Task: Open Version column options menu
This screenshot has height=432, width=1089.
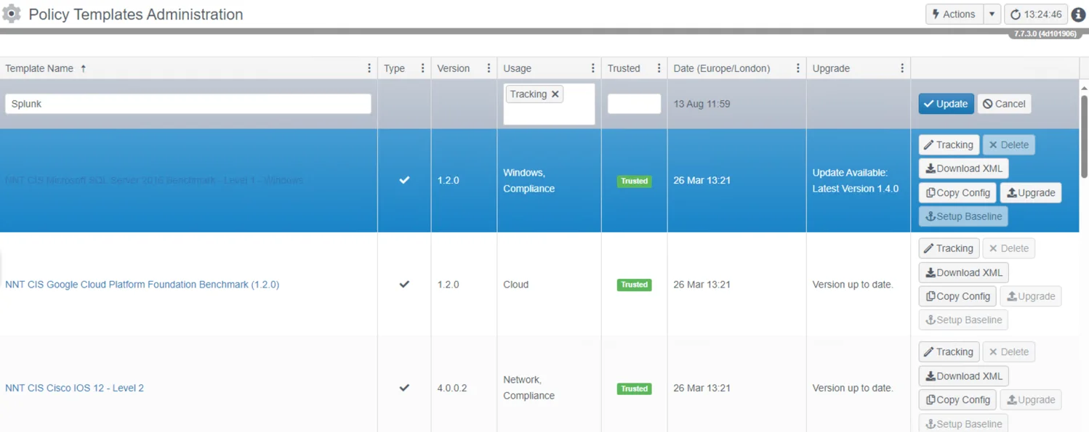Action: click(x=489, y=68)
